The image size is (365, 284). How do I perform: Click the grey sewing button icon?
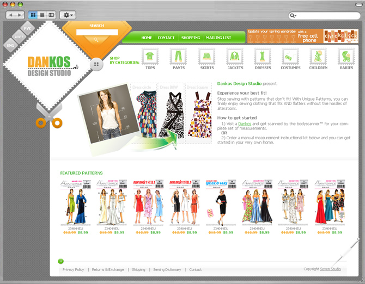[x=96, y=64]
